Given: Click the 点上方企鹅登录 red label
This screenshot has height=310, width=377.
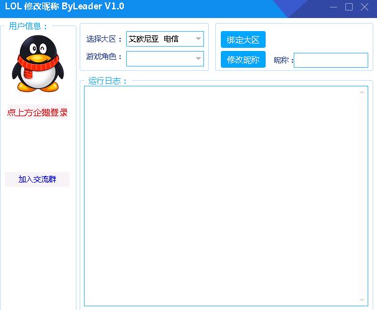Looking at the screenshot, I should click(37, 112).
